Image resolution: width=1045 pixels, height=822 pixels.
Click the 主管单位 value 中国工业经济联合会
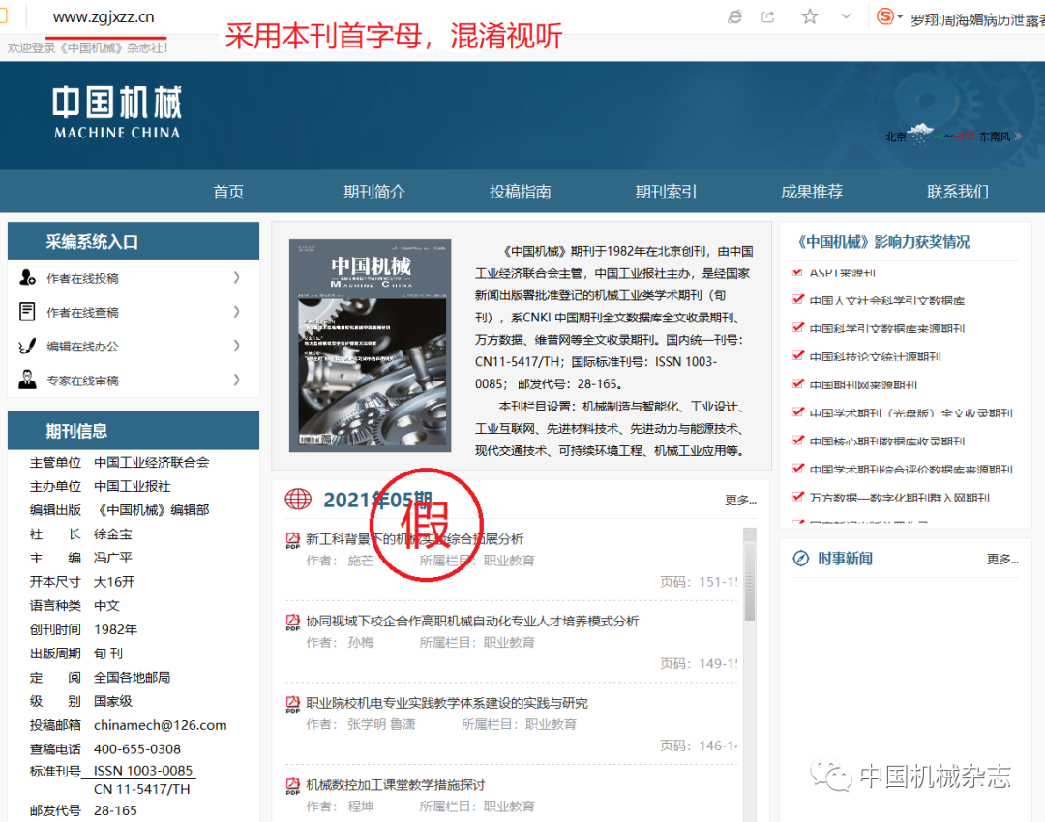[x=151, y=462]
